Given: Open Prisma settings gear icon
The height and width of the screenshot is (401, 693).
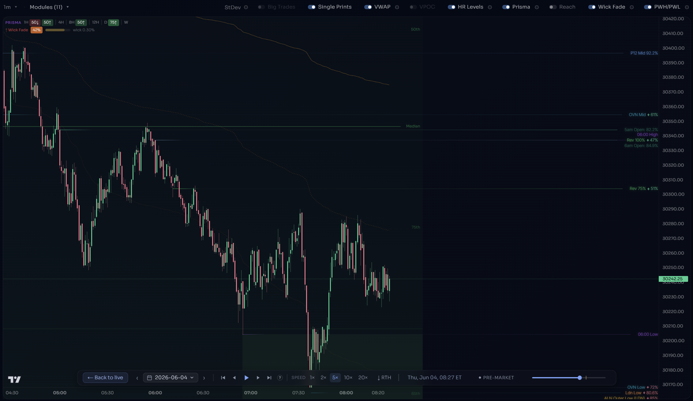Looking at the screenshot, I should pos(537,7).
